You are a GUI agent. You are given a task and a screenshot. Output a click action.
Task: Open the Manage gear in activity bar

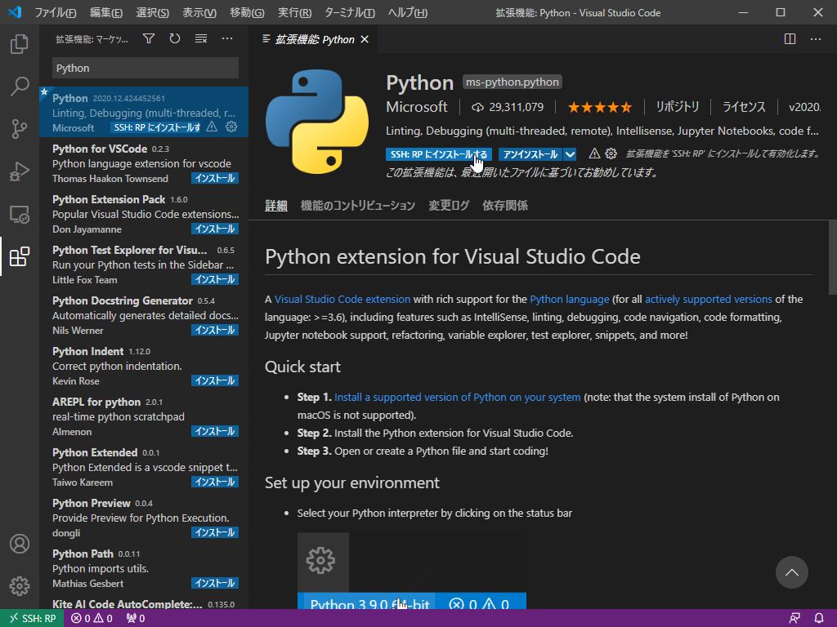(20, 586)
